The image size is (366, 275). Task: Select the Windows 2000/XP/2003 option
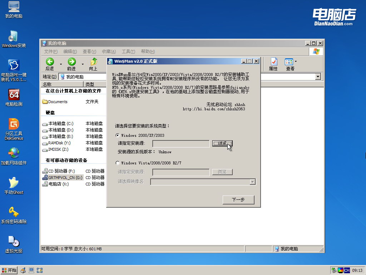[117, 135]
